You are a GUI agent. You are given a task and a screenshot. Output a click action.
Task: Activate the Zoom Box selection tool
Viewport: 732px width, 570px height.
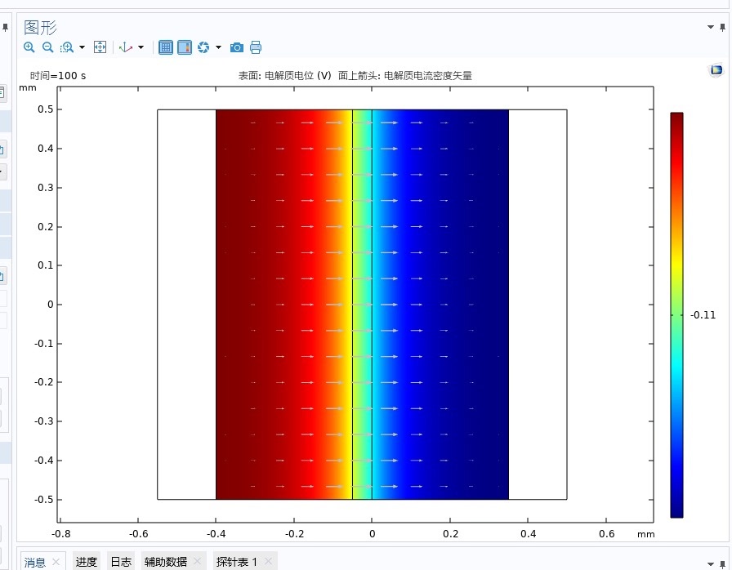(67, 47)
